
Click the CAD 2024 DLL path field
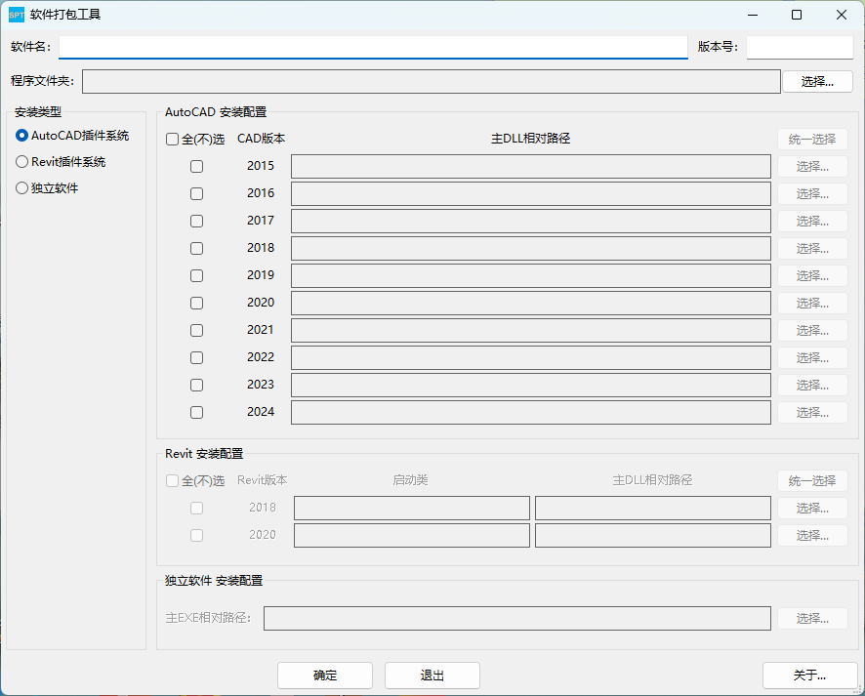click(x=531, y=412)
